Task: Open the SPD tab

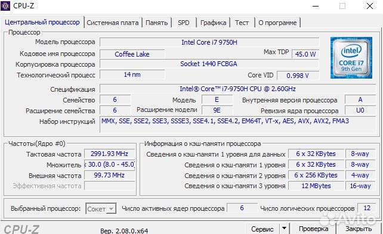Action: click(183, 23)
